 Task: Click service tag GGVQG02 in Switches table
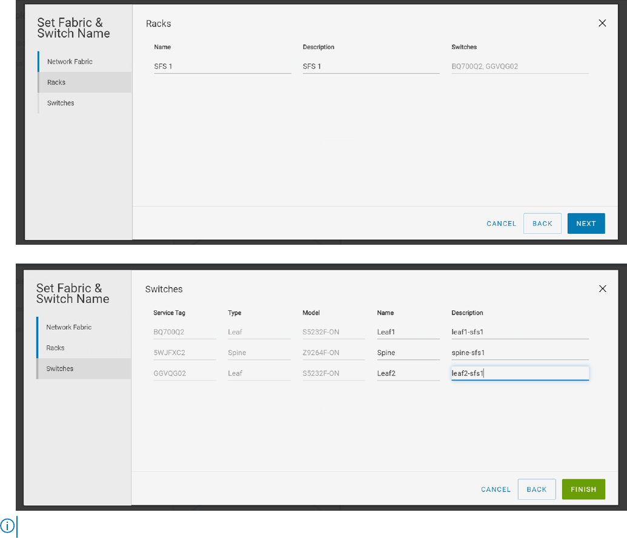click(x=185, y=373)
